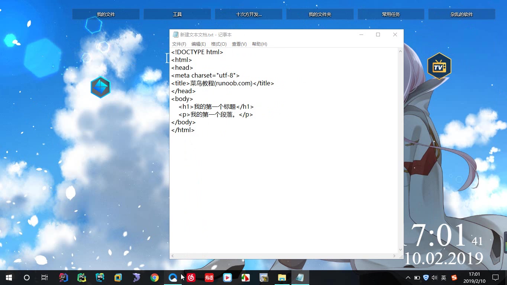Viewport: 507px width, 285px height.
Task: Open the 工具 desktop fence tab
Action: point(177,14)
